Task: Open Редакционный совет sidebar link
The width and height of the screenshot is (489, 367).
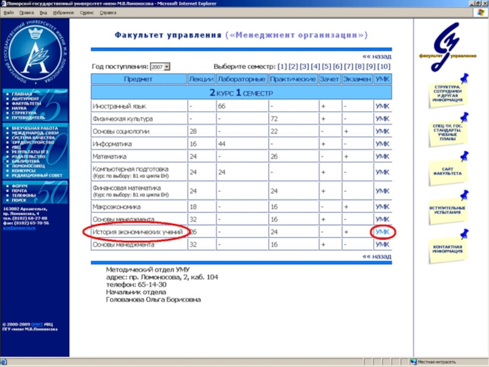Action: point(37,176)
